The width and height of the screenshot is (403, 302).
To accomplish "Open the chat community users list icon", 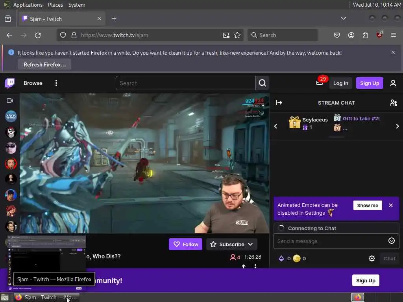I will (x=393, y=103).
